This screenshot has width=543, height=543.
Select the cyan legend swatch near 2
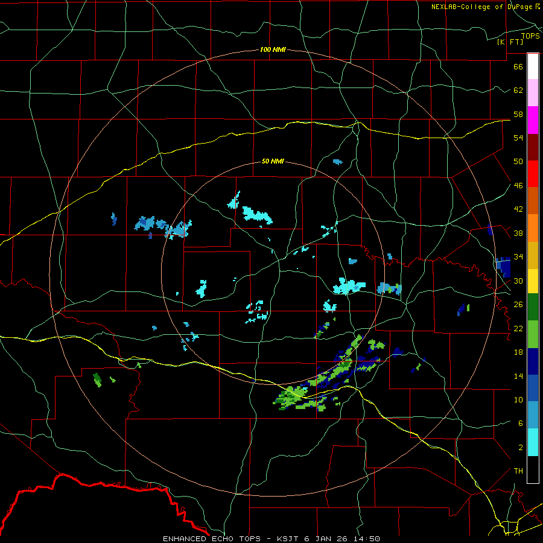[x=533, y=442]
